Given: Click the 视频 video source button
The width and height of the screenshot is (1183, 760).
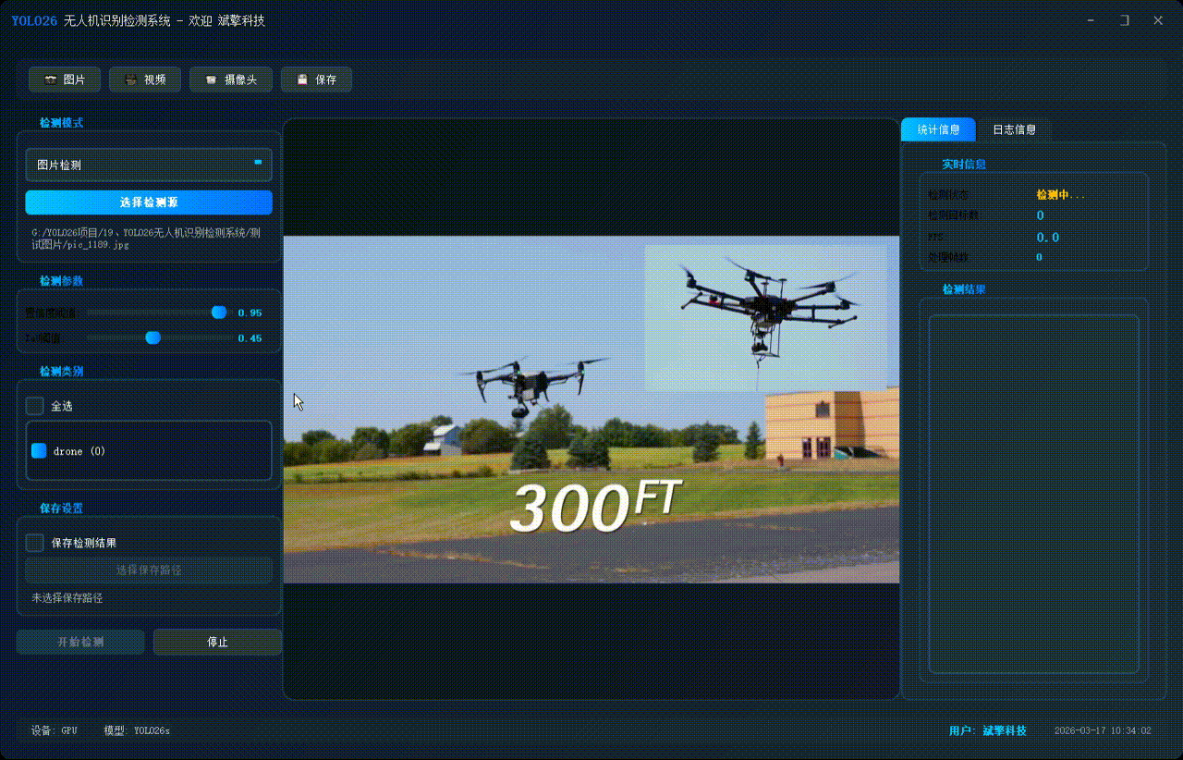Looking at the screenshot, I should pyautogui.click(x=144, y=80).
